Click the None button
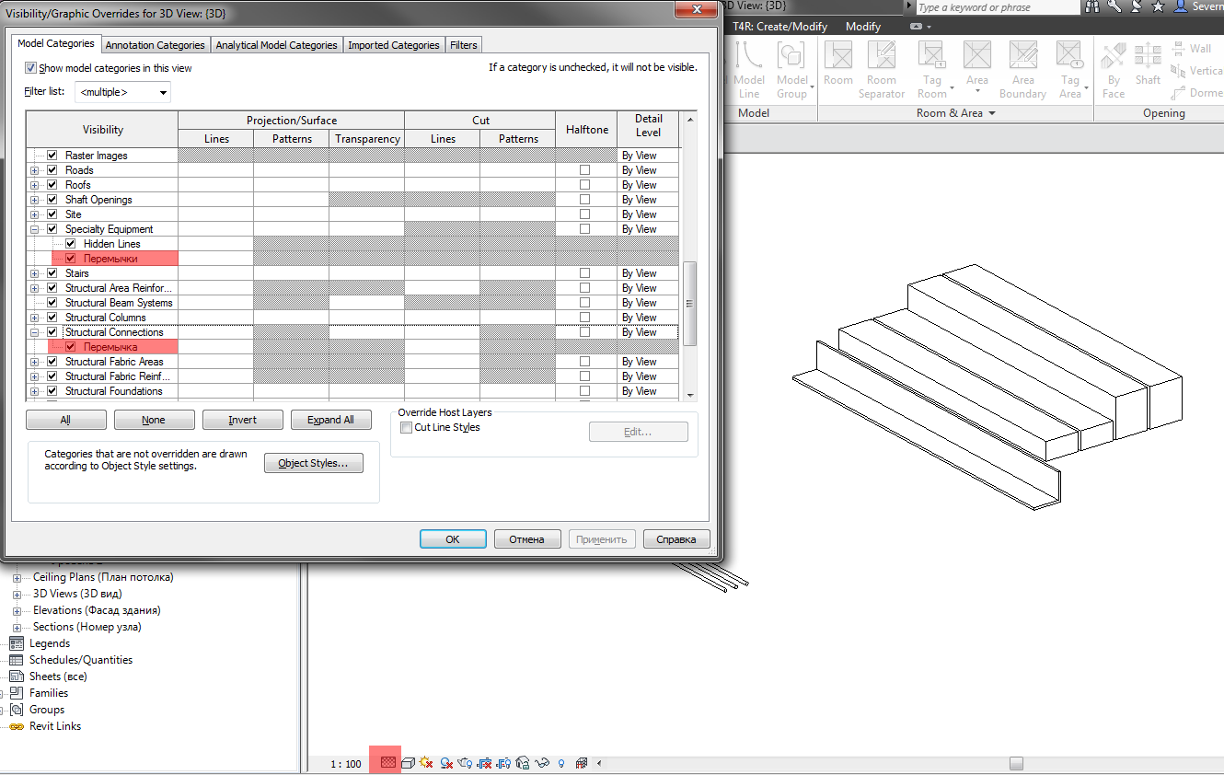 pyautogui.click(x=154, y=420)
